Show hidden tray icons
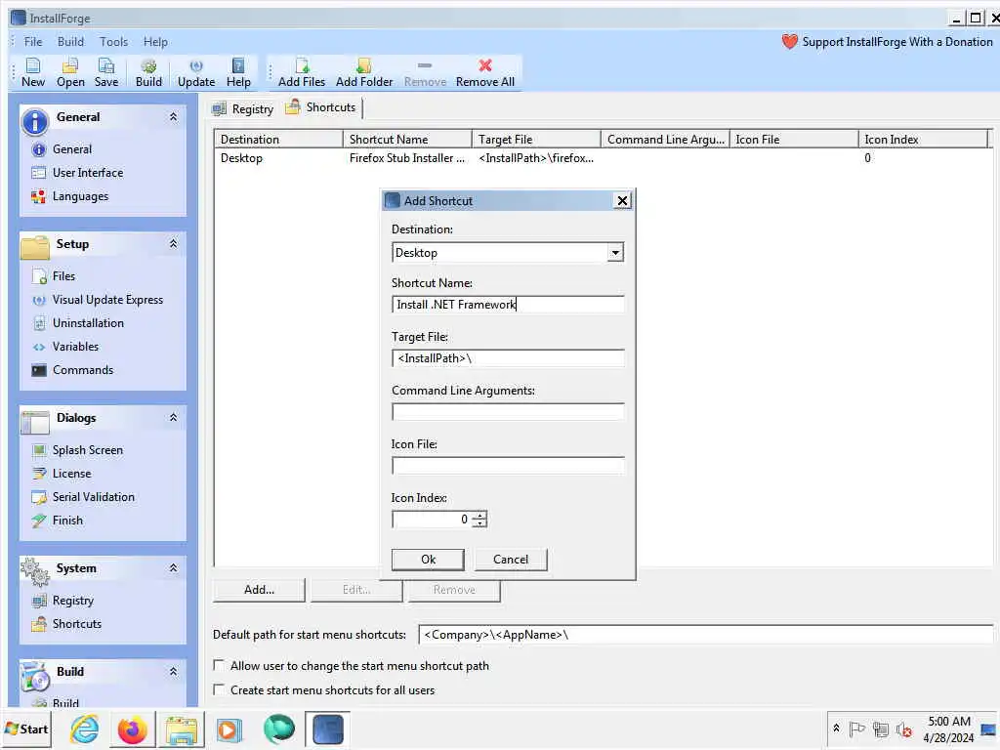This screenshot has width=1000, height=750. tap(836, 729)
